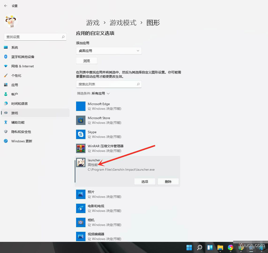Image resolution: width=268 pixels, height=253 pixels.
Task: Open 辅助功能 settings category
Action: pyautogui.click(x=35, y=122)
